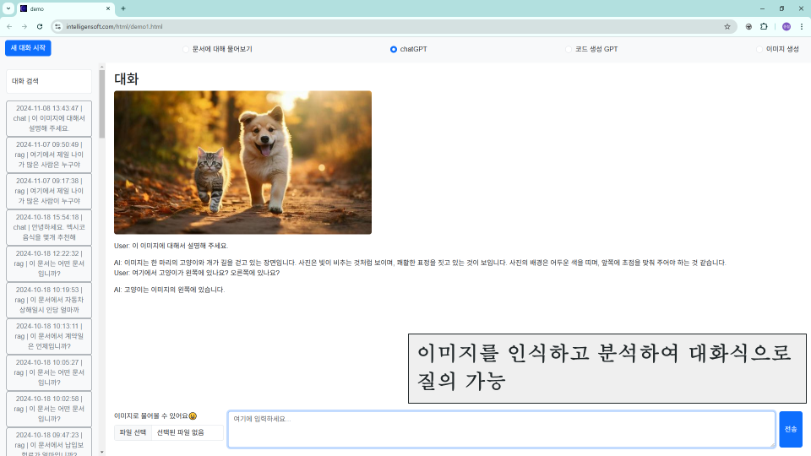This screenshot has height=456, width=811.
Task: Select the 이미지 생성 radio option
Action: click(759, 49)
